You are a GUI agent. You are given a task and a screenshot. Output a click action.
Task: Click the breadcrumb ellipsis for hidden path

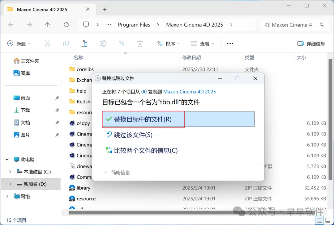point(109,25)
